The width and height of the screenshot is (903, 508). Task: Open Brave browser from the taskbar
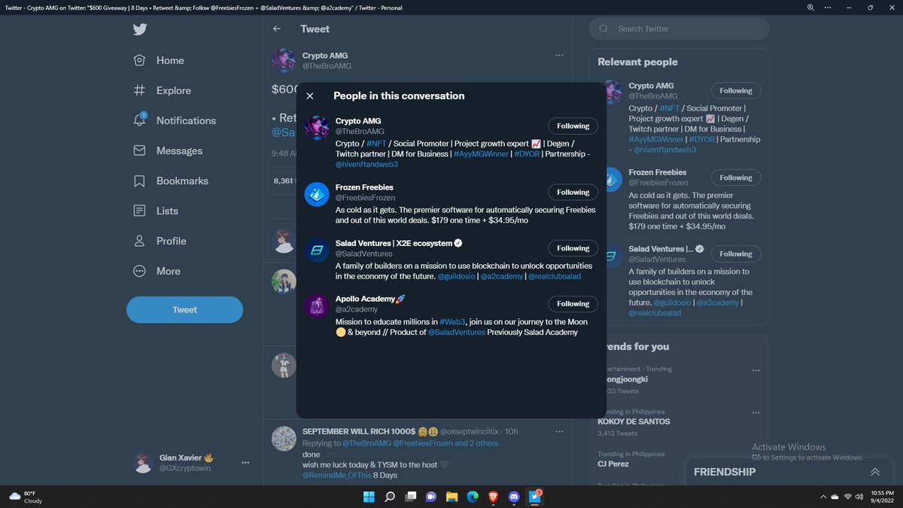[x=493, y=497]
